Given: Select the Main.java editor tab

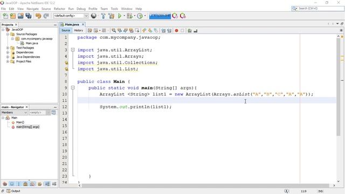Looking at the screenshot, I should click(x=72, y=24).
